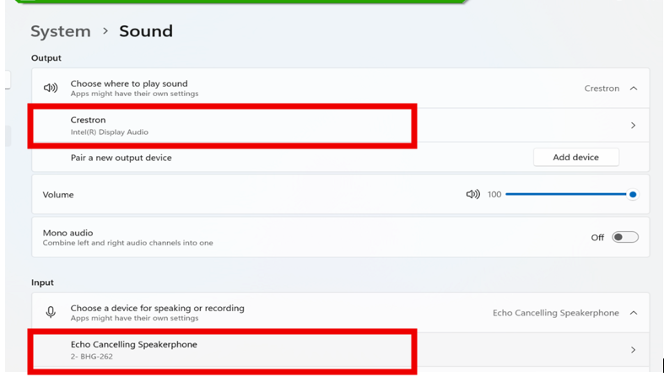
Task: Click Echo Cancelling Speakerphone label beside input chevron
Action: point(555,313)
